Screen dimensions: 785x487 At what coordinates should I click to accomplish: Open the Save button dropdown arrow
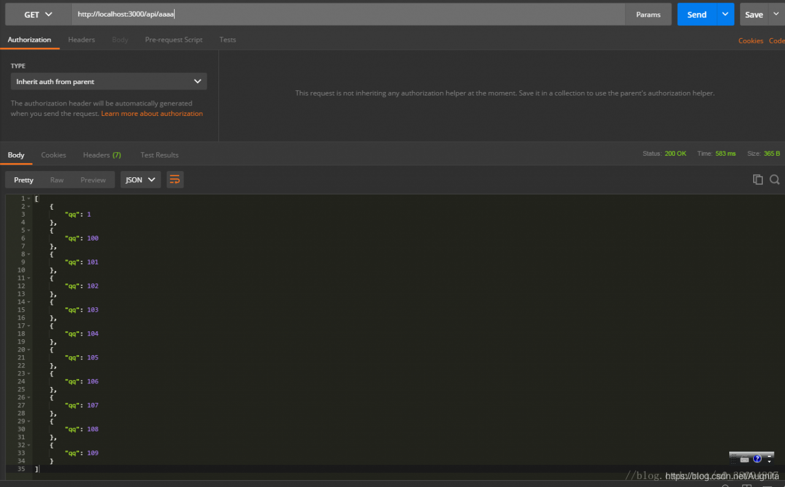(x=776, y=14)
